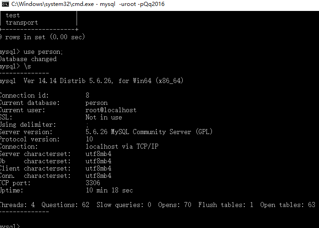Viewport: 319px width, 228px height.
Task: Click the Current database value 'person'
Action: pyautogui.click(x=97, y=103)
